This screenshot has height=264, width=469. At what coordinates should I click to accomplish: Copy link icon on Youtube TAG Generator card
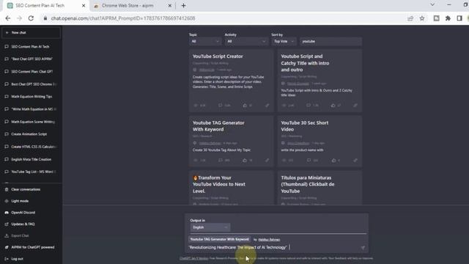coord(267,161)
